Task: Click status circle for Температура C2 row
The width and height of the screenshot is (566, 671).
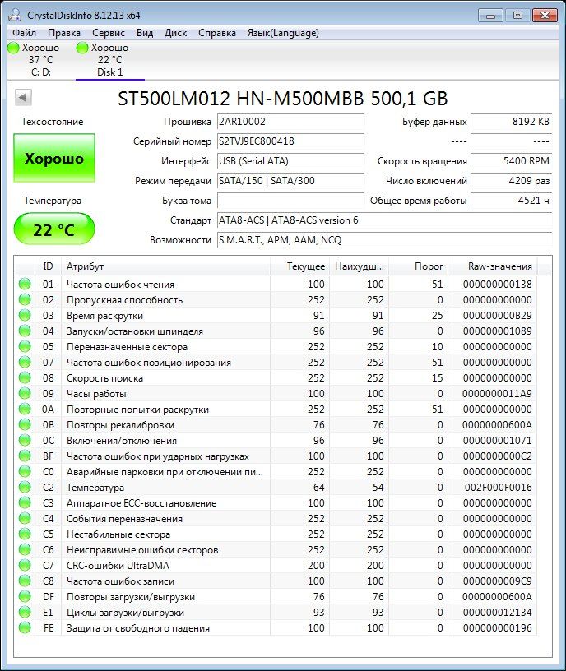Action: (x=25, y=487)
